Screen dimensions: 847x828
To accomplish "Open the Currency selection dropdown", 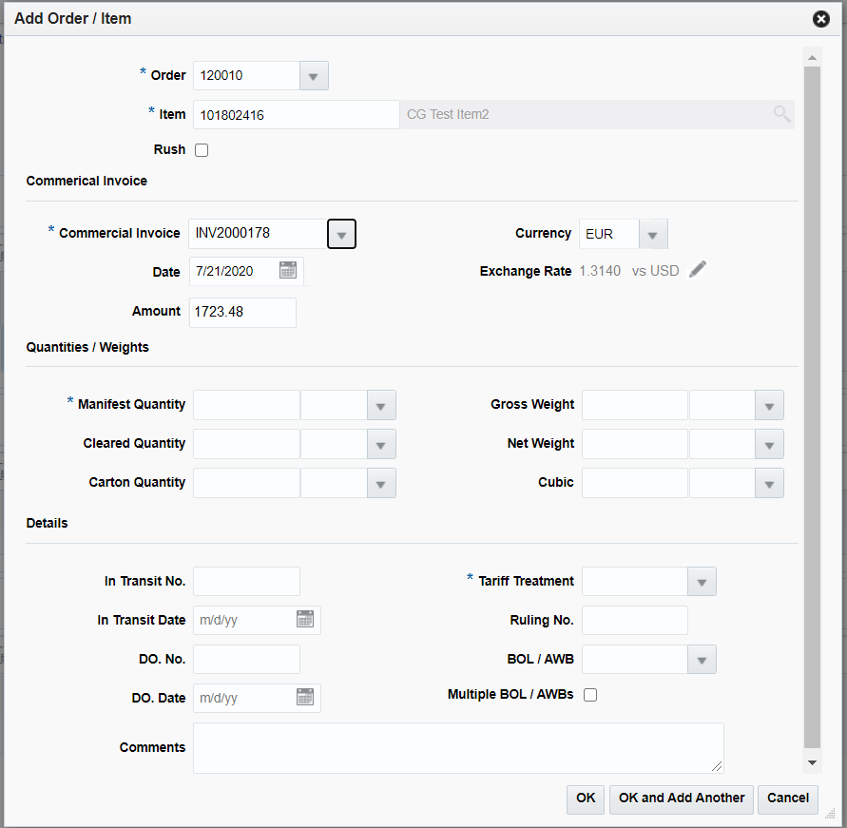I will (x=653, y=233).
